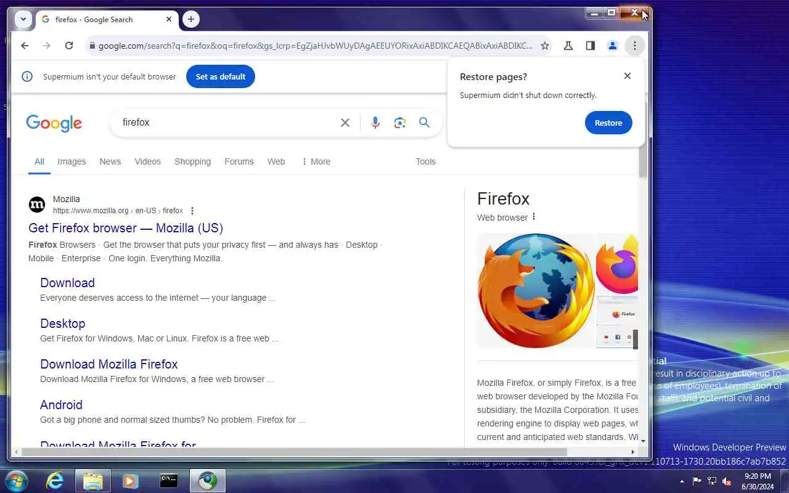Expand the More search filters menu
Screen dimensions: 789x493
[316, 161]
